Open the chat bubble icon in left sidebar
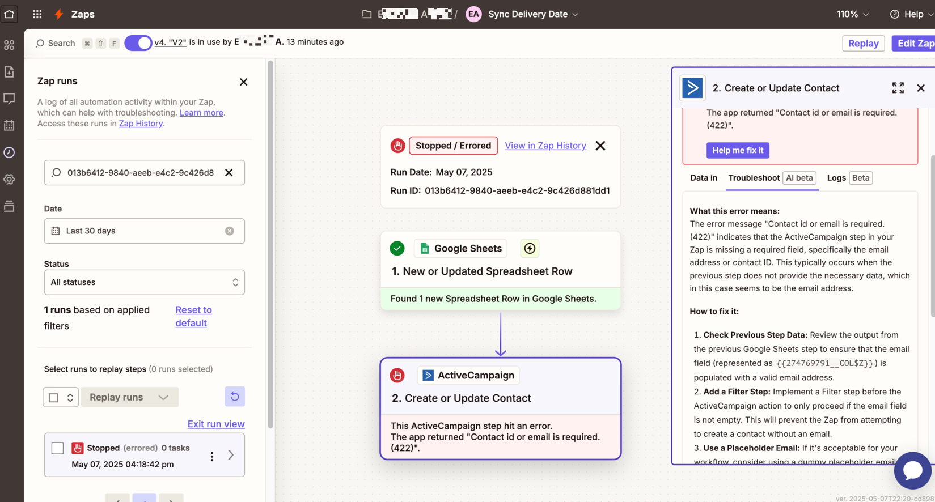The height and width of the screenshot is (502, 935). pos(9,99)
